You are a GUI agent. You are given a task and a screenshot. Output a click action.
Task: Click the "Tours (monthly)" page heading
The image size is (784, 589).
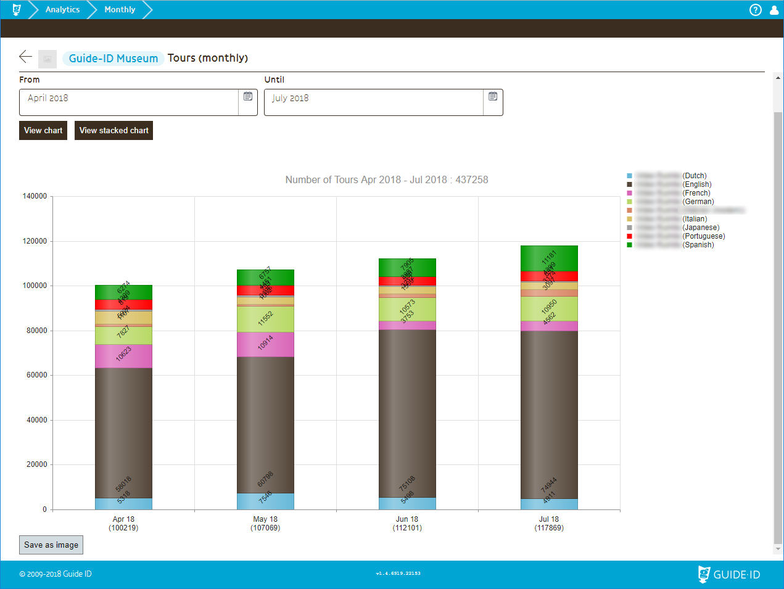[x=208, y=58]
